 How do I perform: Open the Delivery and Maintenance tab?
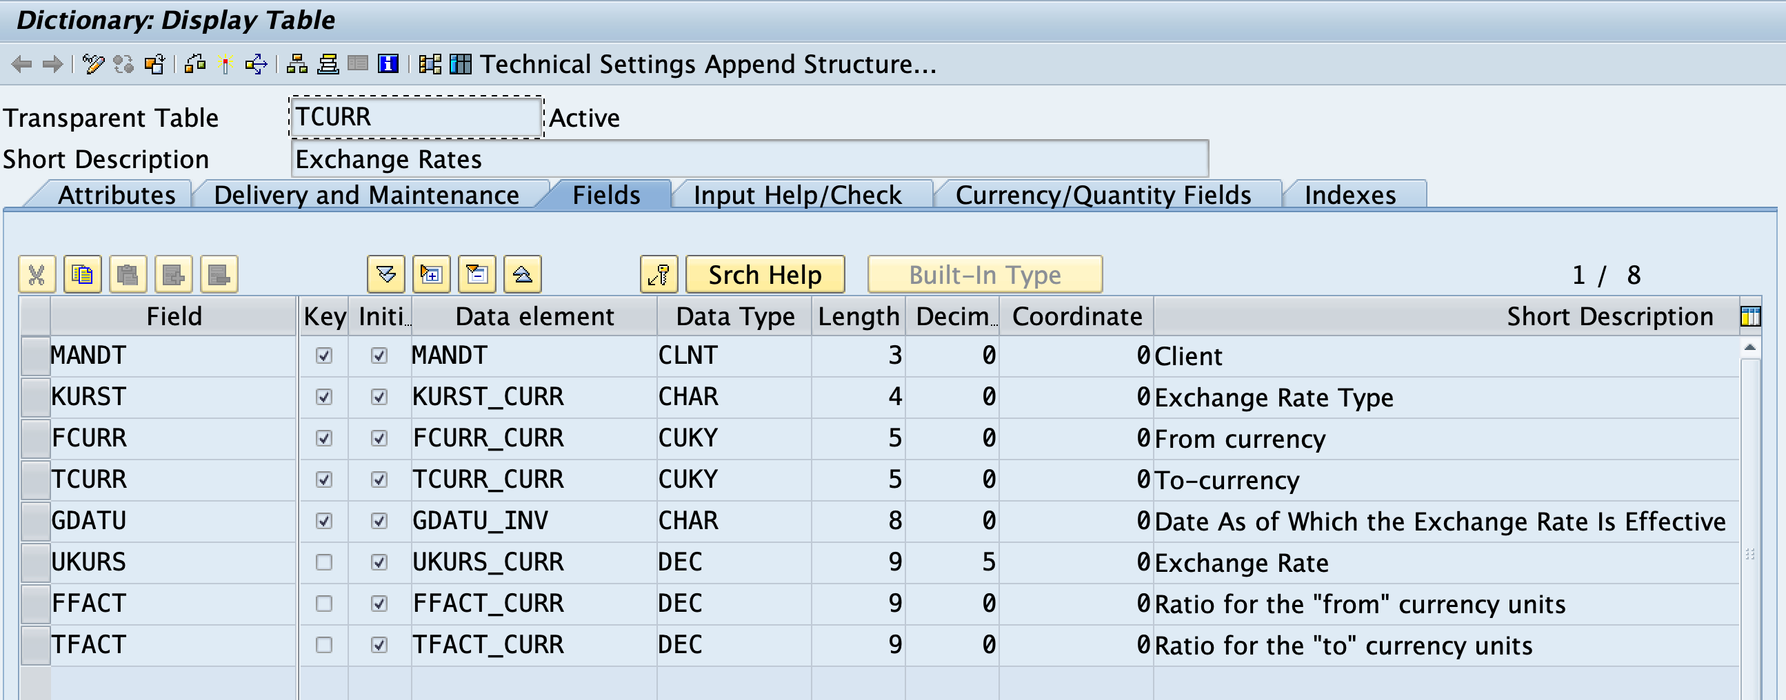pos(366,195)
